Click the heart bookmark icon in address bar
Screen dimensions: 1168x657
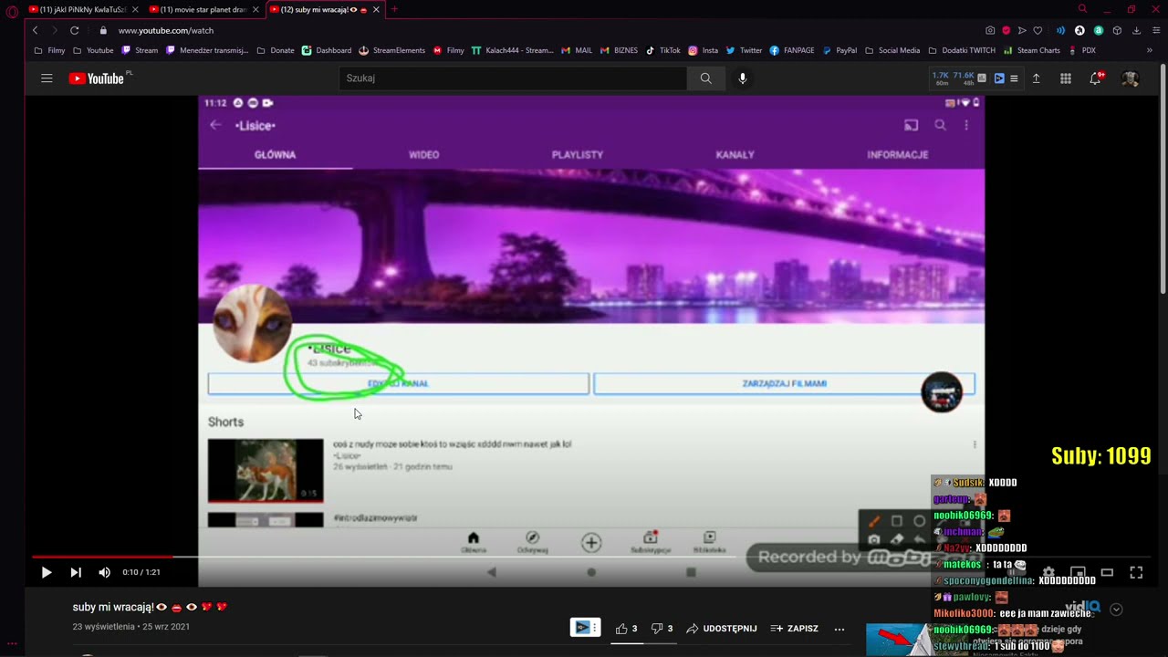point(1038,30)
